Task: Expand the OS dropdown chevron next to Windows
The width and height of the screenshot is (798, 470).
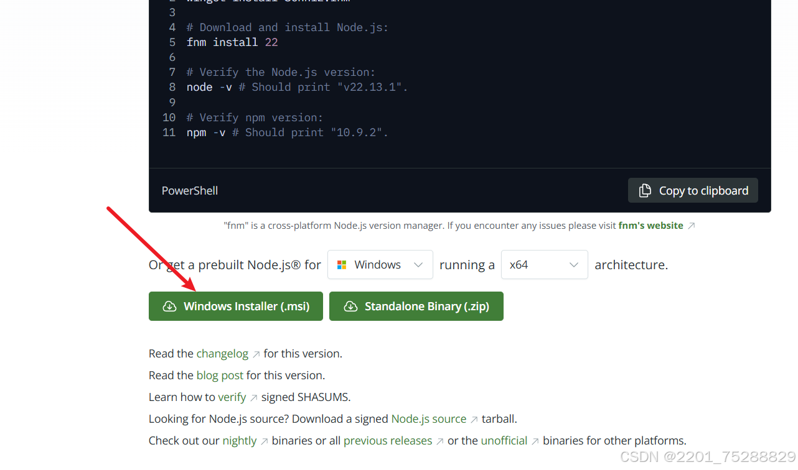Action: pyautogui.click(x=419, y=265)
